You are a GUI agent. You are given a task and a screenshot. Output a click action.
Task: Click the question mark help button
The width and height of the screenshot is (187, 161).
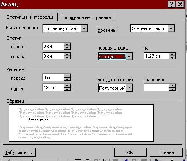click(x=171, y=4)
